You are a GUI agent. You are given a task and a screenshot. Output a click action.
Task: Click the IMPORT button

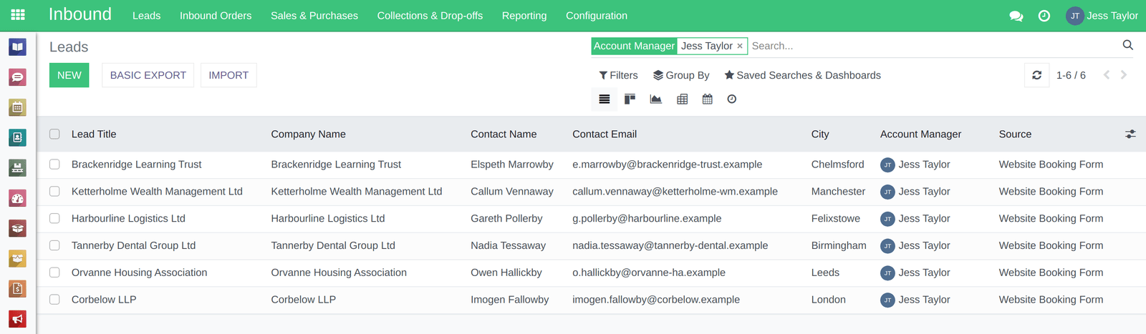(x=228, y=75)
